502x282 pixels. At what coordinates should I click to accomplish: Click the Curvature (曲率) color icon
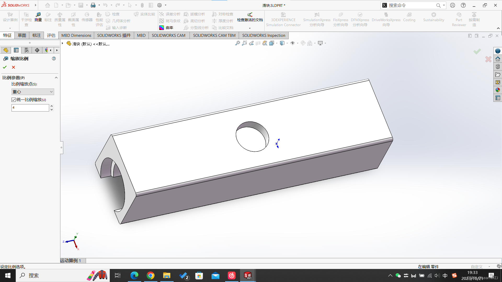tap(162, 28)
